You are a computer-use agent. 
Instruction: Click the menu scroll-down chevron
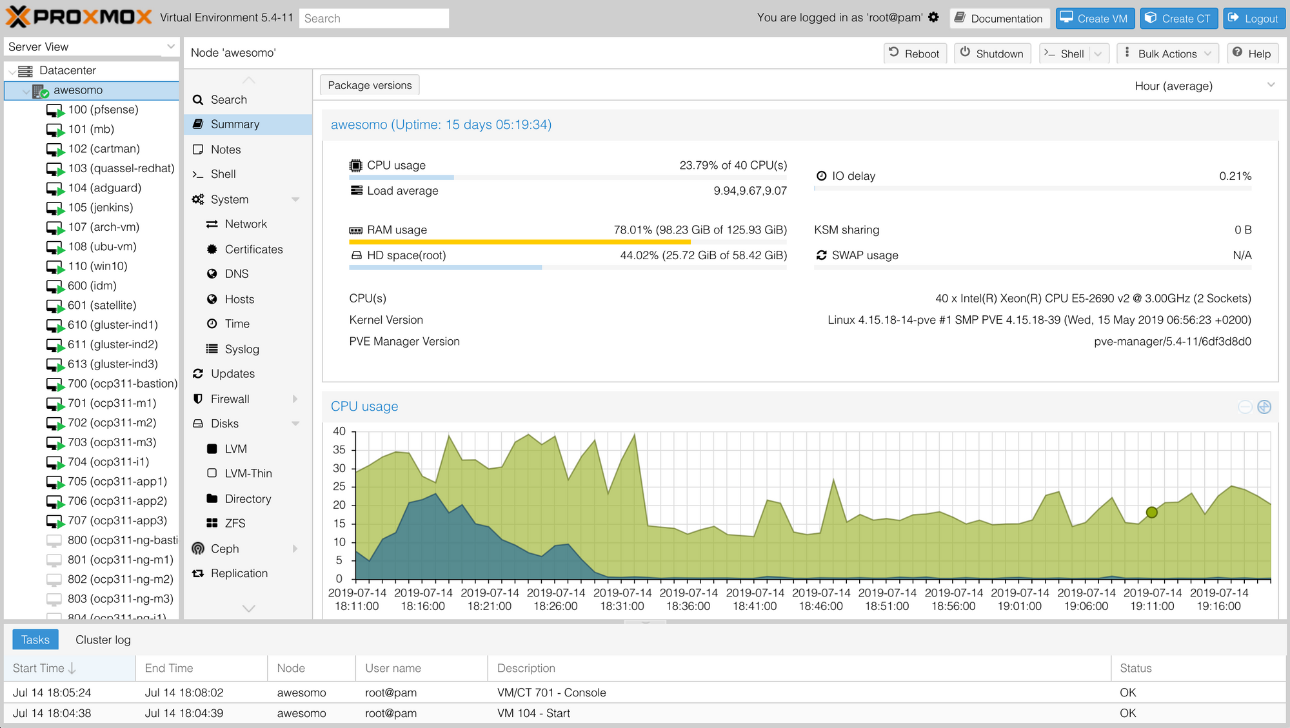tap(248, 608)
